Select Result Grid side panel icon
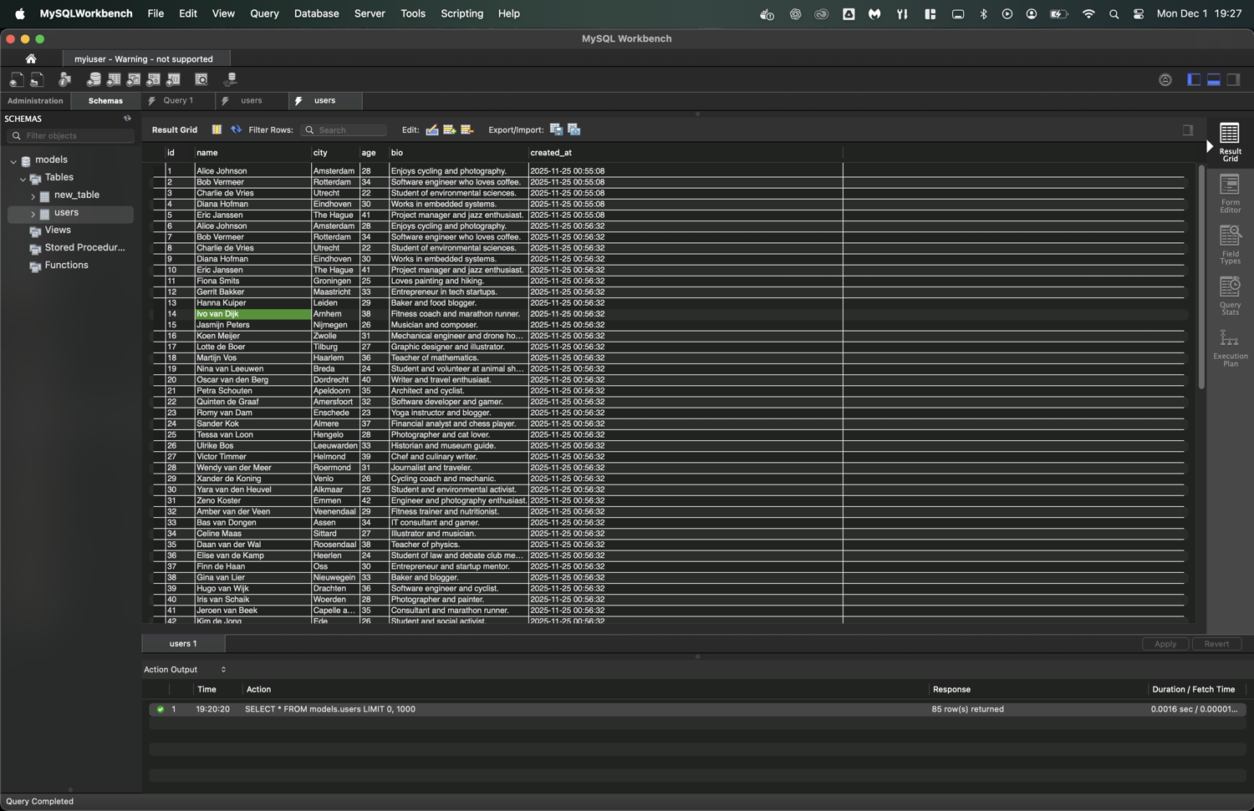1254x811 pixels. click(x=1230, y=142)
